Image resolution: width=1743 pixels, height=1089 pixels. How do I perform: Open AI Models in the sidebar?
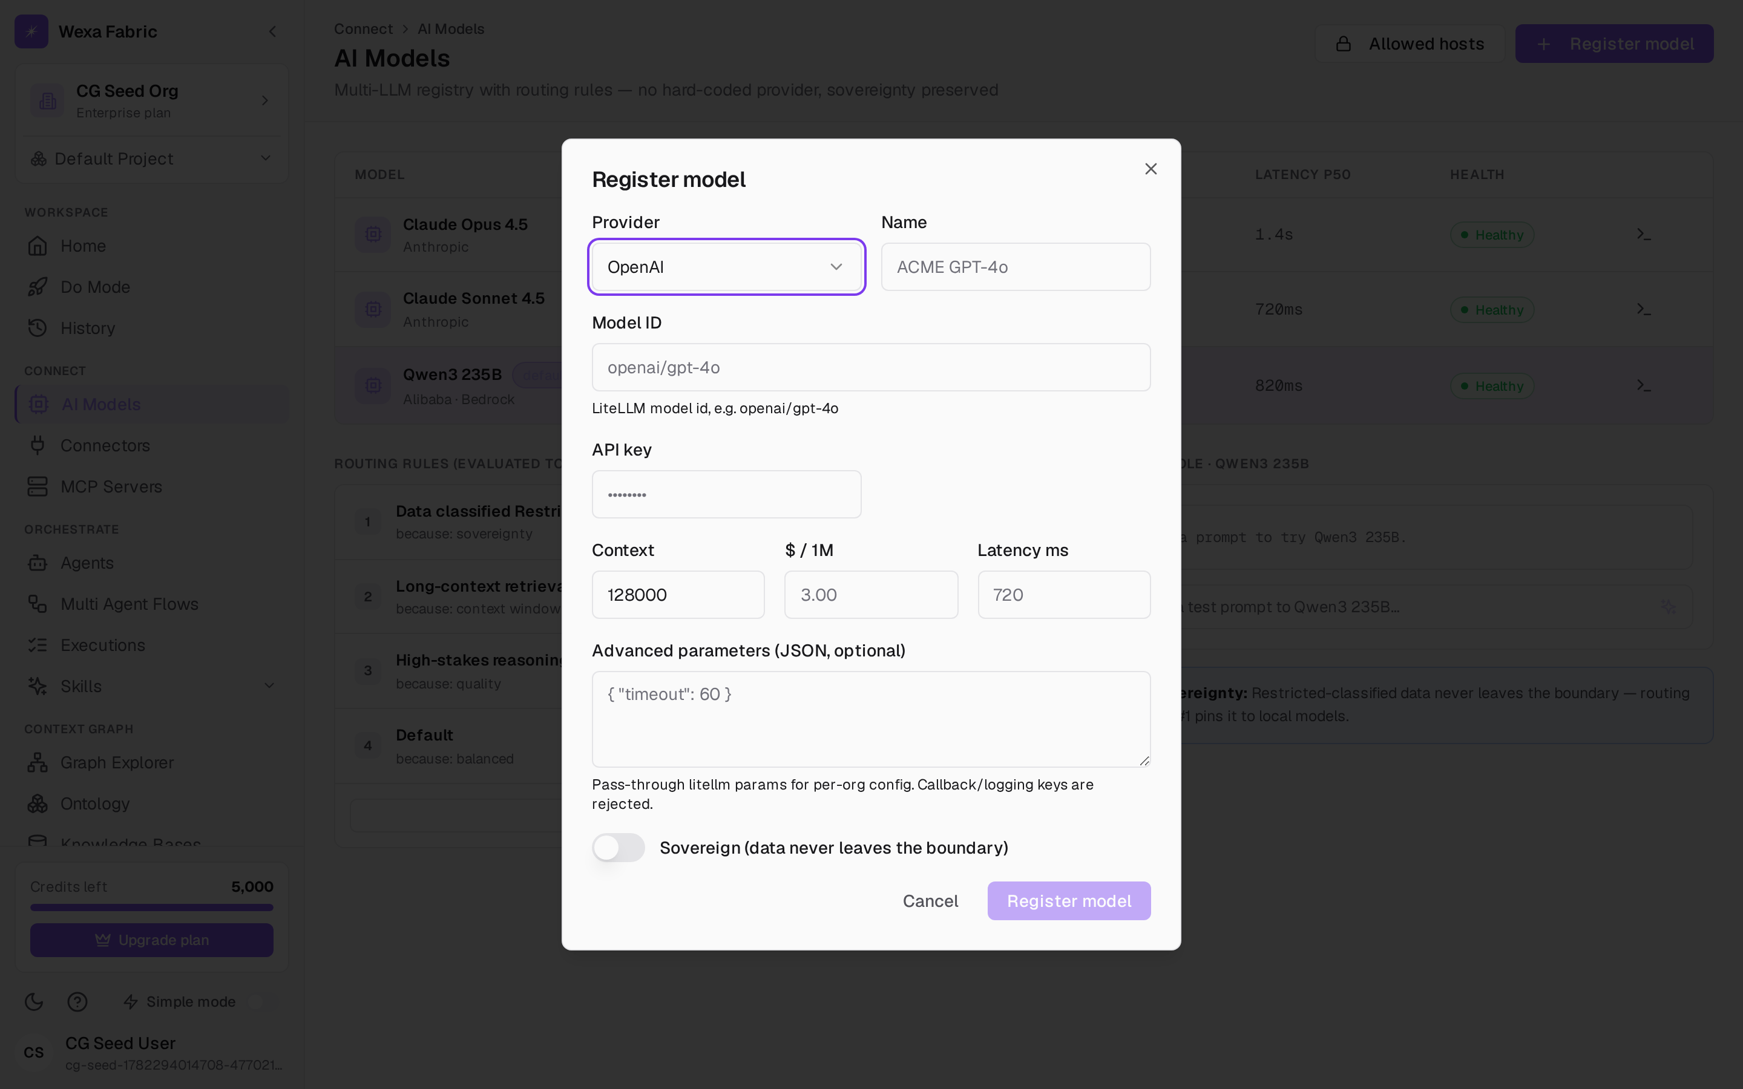point(151,404)
